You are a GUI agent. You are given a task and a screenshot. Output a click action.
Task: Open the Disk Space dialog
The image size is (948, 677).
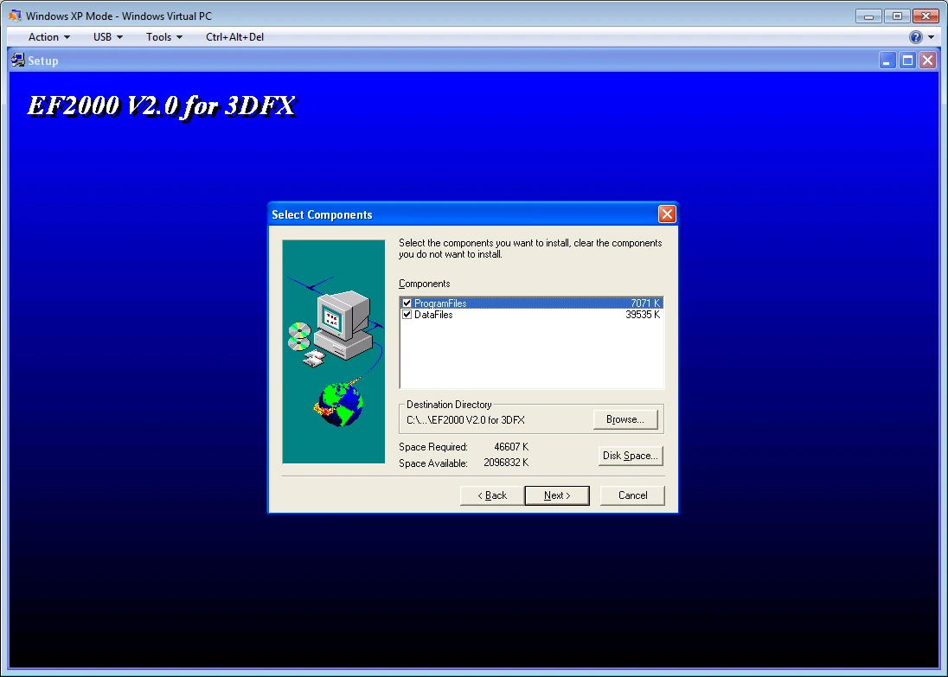click(x=630, y=456)
